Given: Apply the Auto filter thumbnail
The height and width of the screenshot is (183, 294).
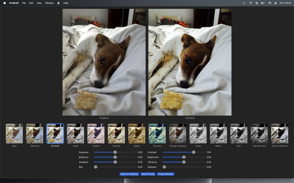Looking at the screenshot, I should [x=14, y=134].
